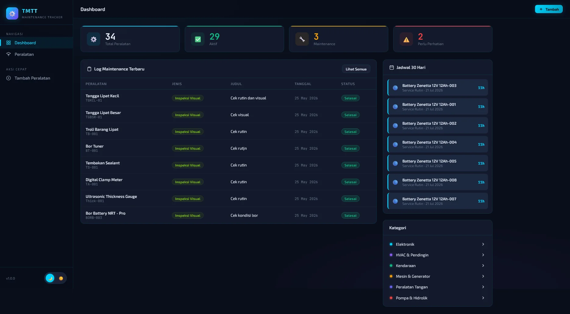Click the STATUS column header
Screen dimensions: 570x314
[x=348, y=84]
